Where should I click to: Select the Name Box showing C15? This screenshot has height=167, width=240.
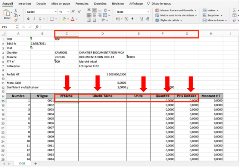coord(9,27)
